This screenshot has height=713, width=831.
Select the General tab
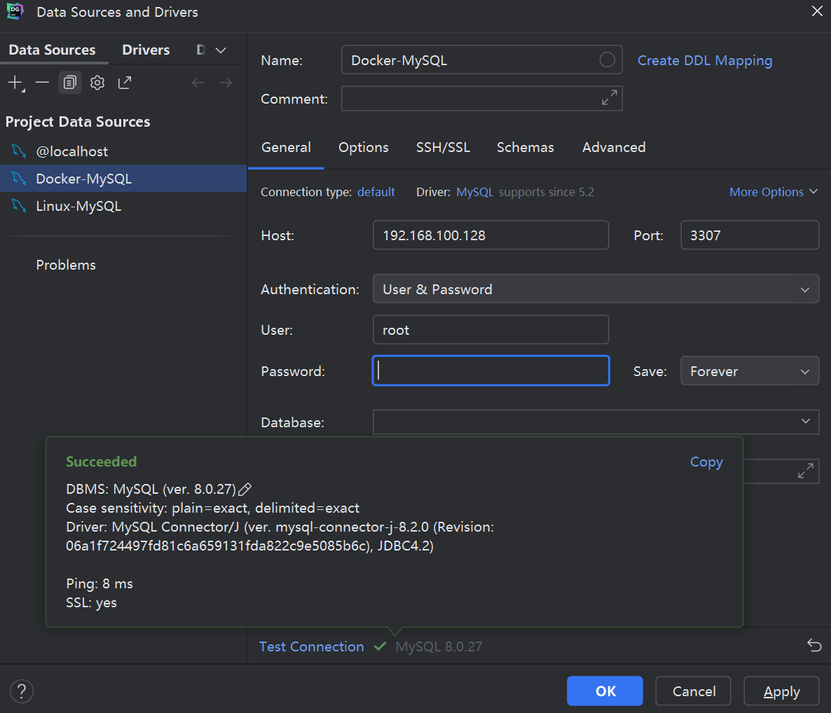click(286, 147)
